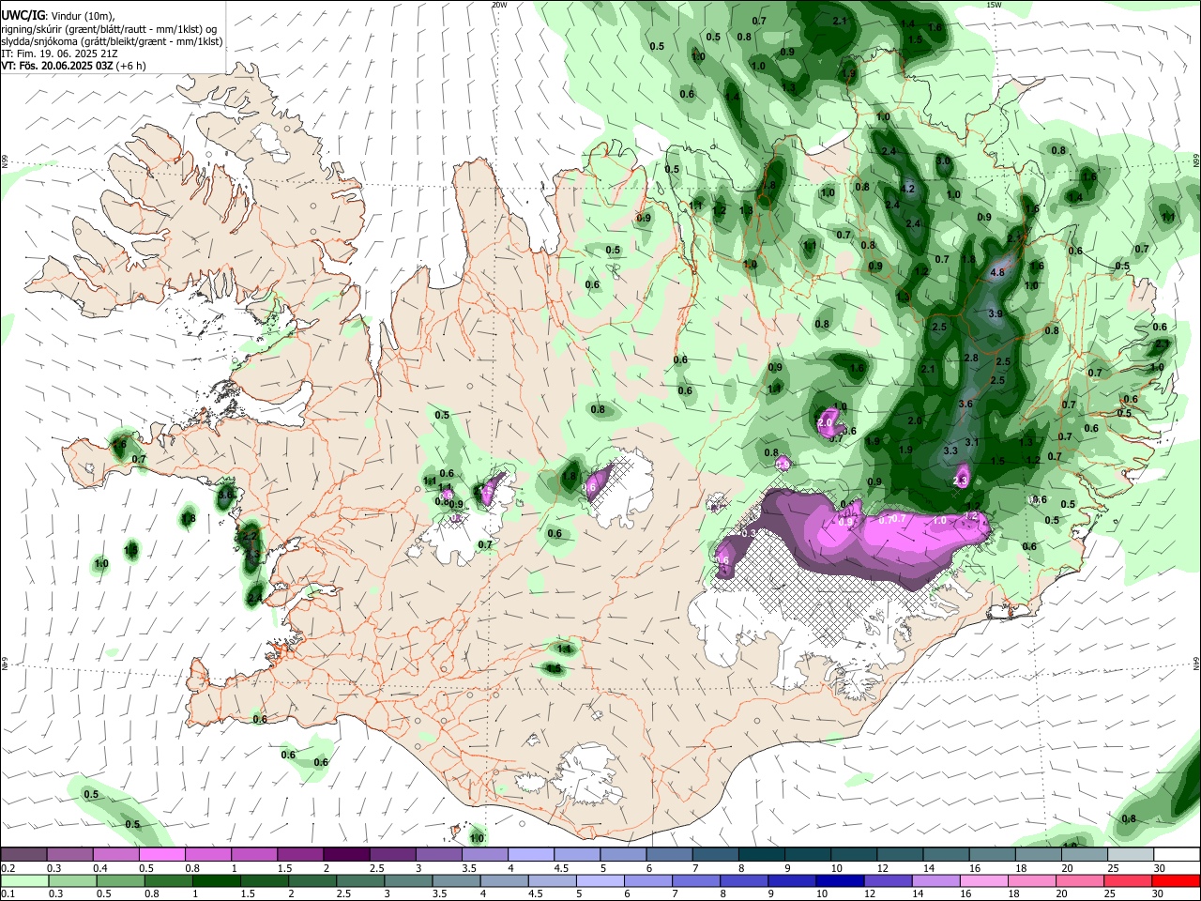The width and height of the screenshot is (1201, 901).
Task: Click the 2.8 precipitation value on the map
Action: tap(971, 358)
